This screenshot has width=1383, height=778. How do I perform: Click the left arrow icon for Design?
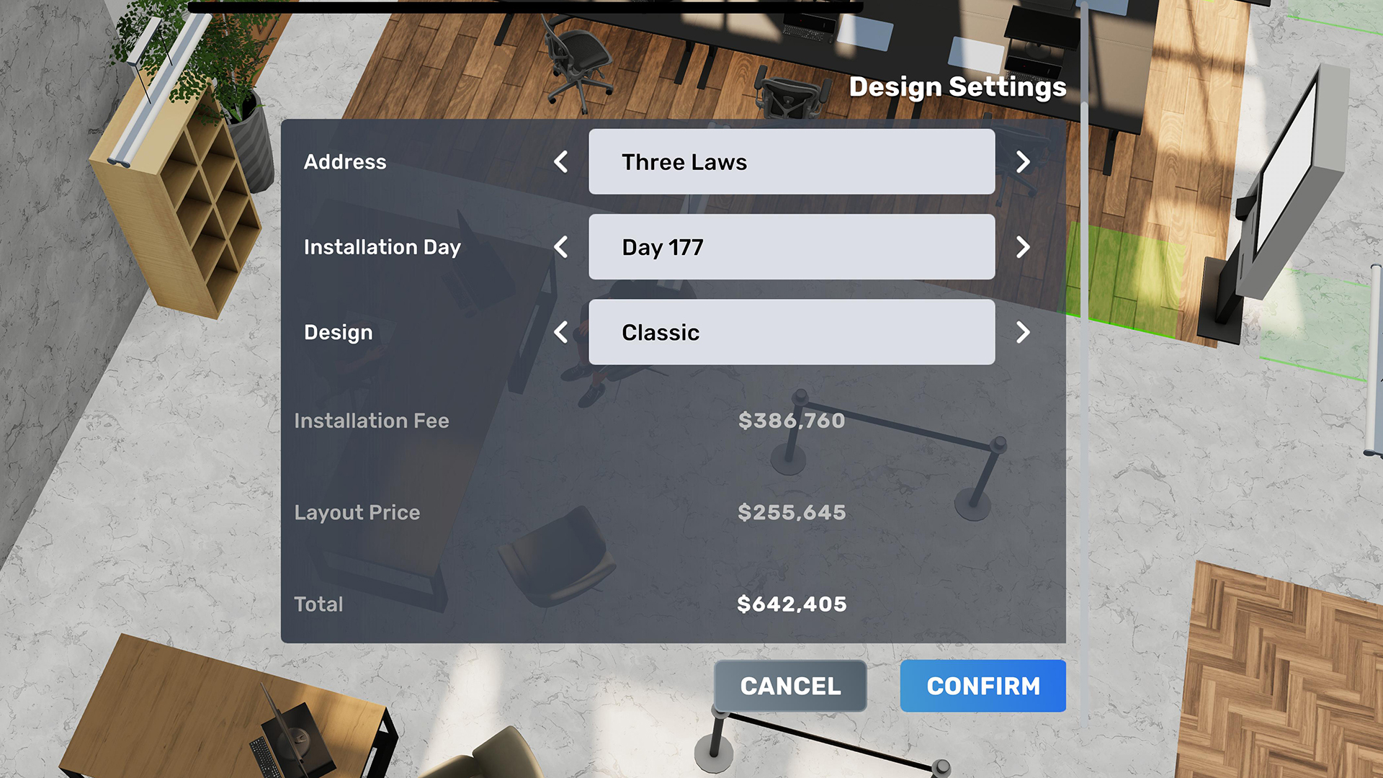(563, 333)
